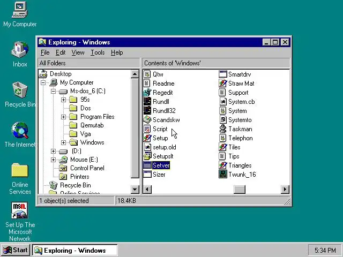Select the Twunk_16 program icon

[x=223, y=175]
